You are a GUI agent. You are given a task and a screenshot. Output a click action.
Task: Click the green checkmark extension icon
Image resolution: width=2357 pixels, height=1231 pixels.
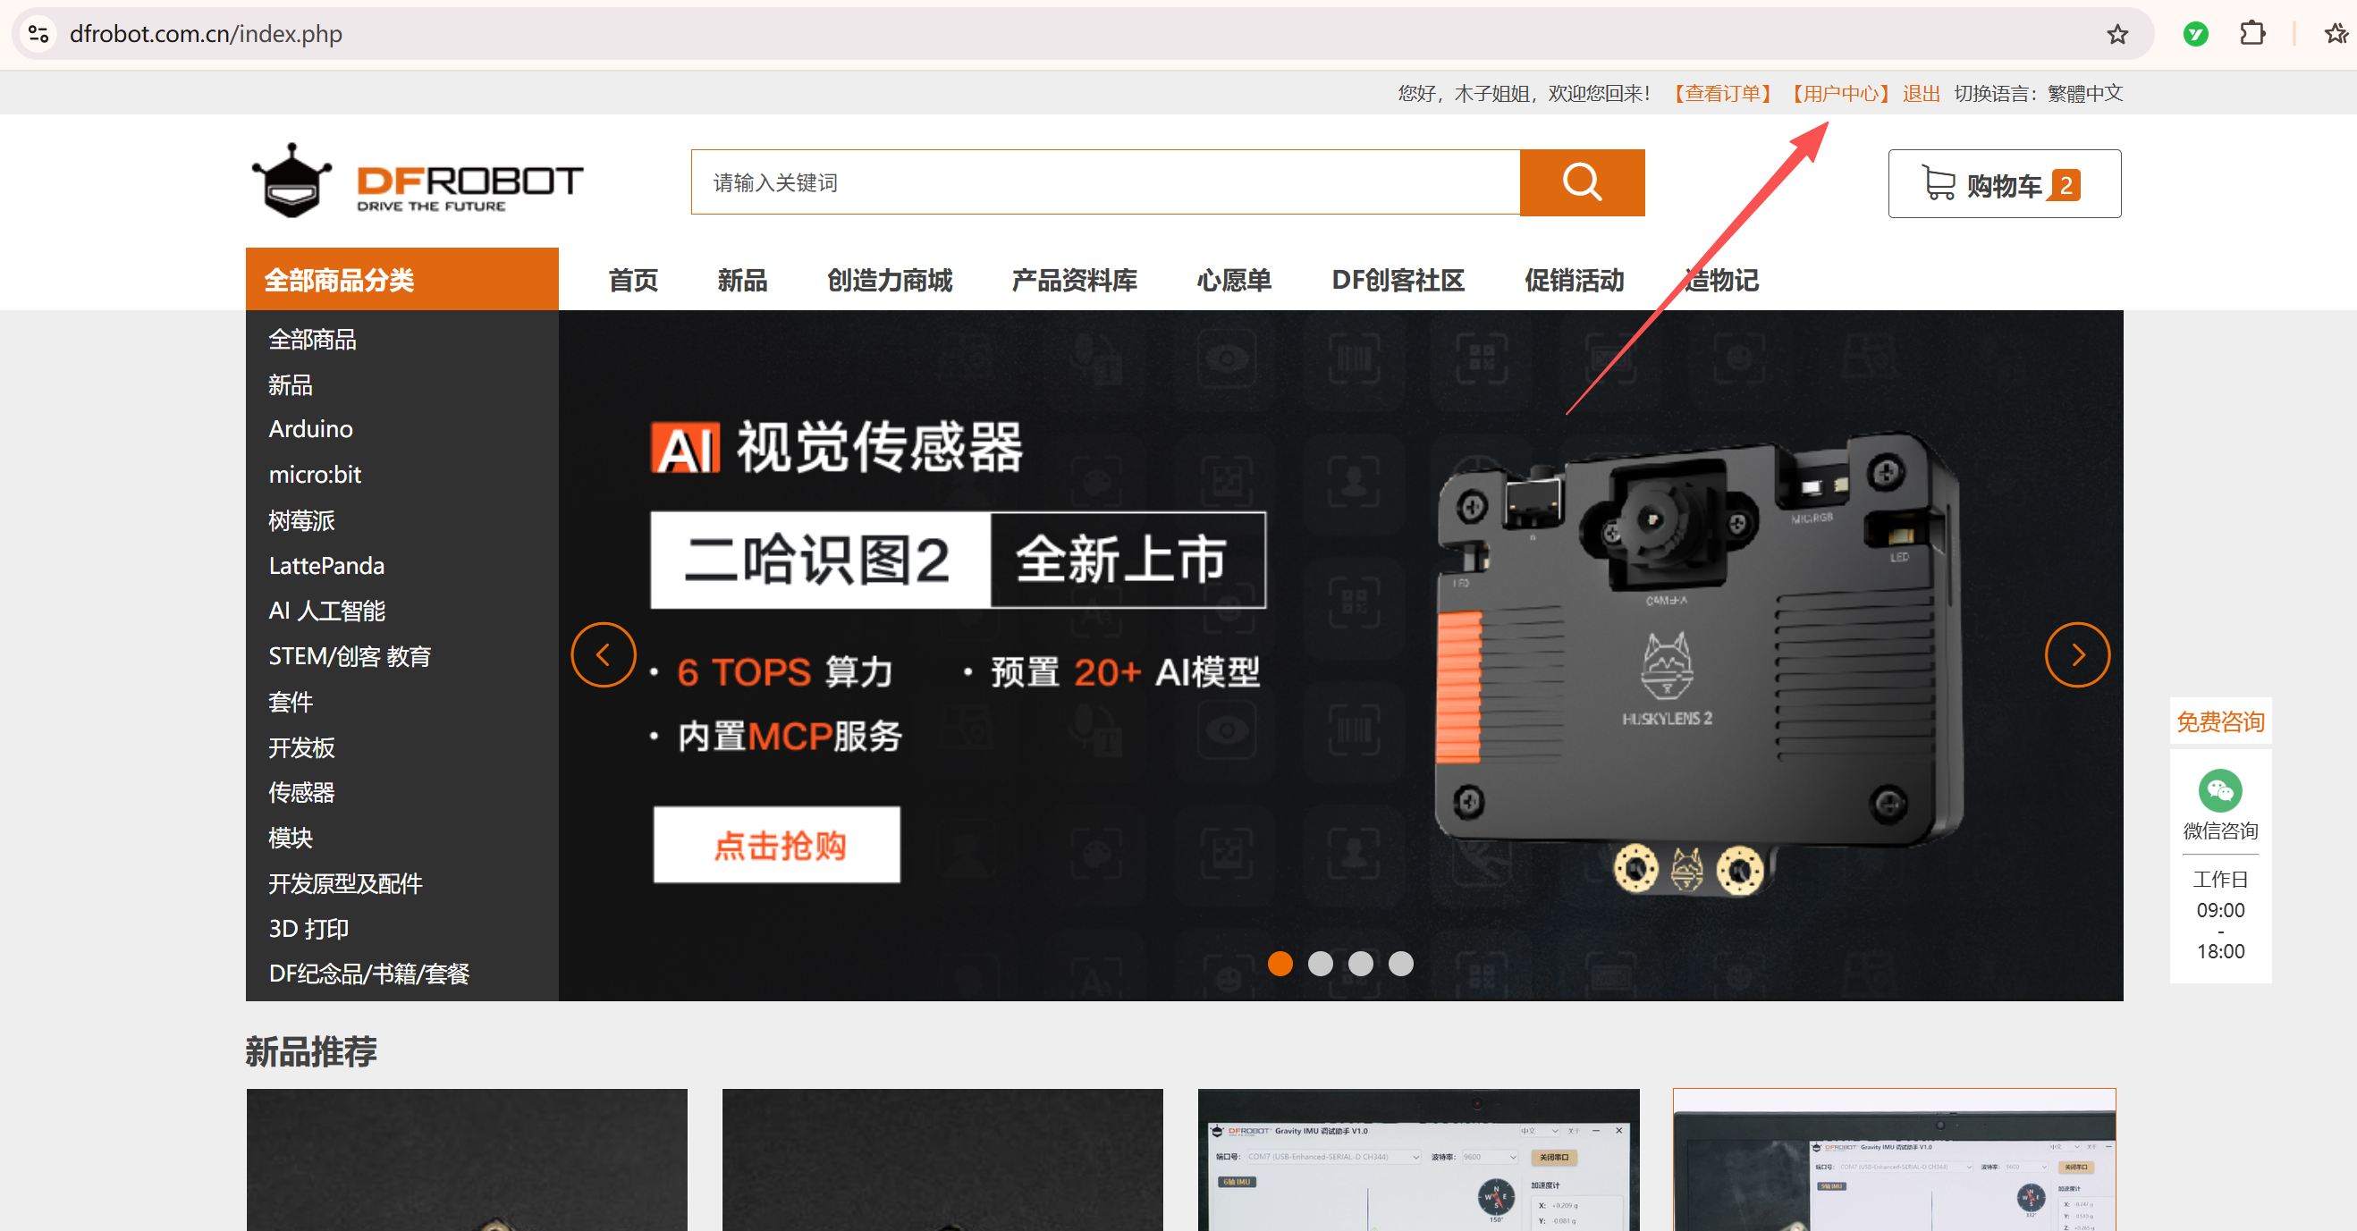(2195, 34)
